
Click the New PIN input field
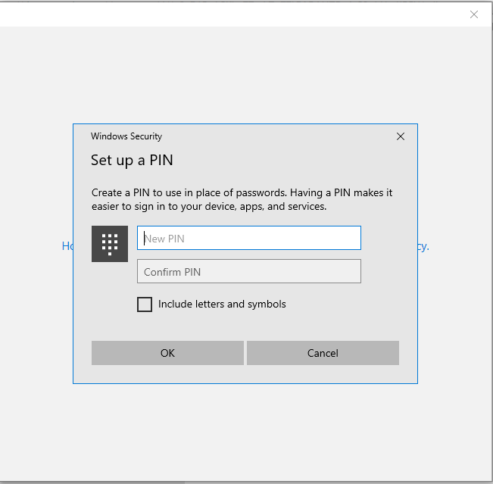[x=248, y=238]
